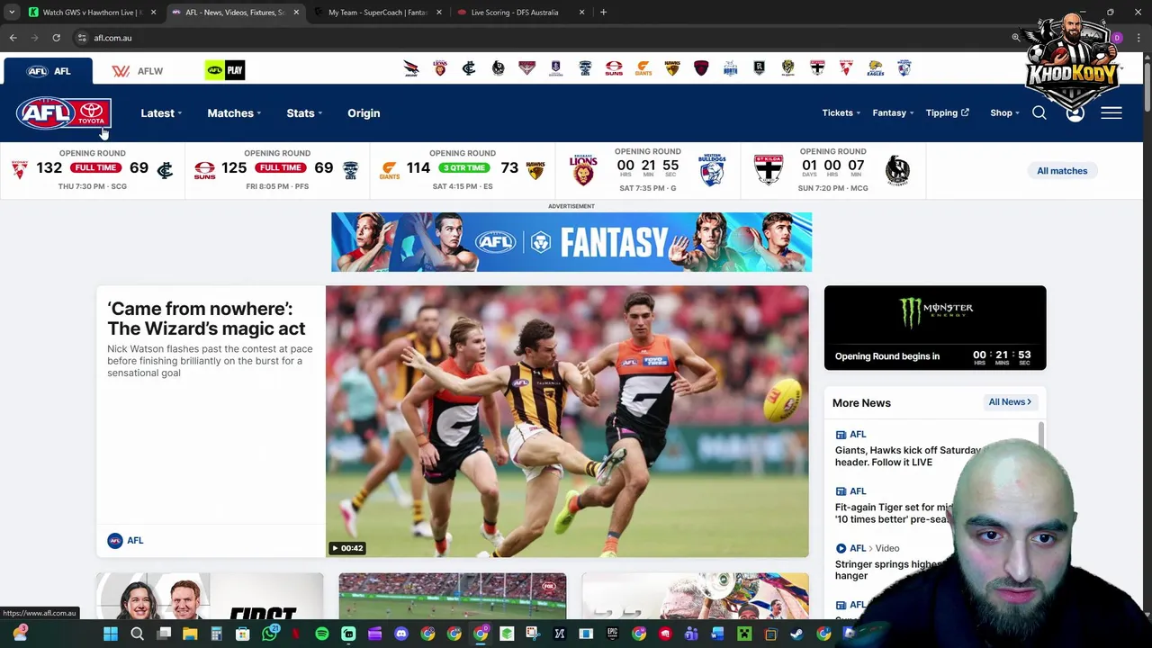Open a new browser tab
Viewport: 1152px width, 648px height.
pos(603,13)
